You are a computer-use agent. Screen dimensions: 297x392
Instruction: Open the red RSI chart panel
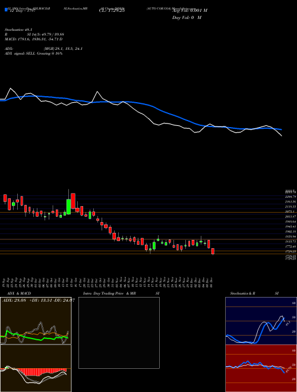(x=261, y=368)
